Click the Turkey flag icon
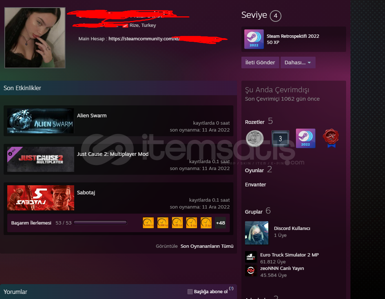This screenshot has height=299, width=385. 125,25
